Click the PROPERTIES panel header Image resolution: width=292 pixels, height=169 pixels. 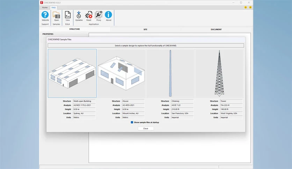[x=48, y=34]
